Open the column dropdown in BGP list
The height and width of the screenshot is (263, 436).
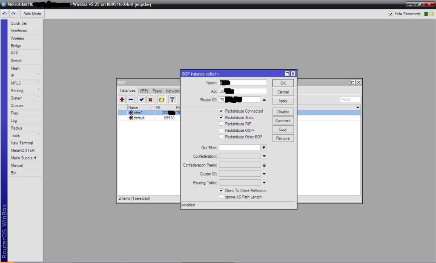[358, 107]
